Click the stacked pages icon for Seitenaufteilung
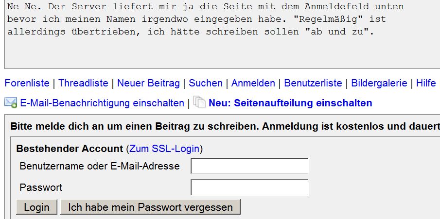The height and width of the screenshot is (219, 440). 199,102
